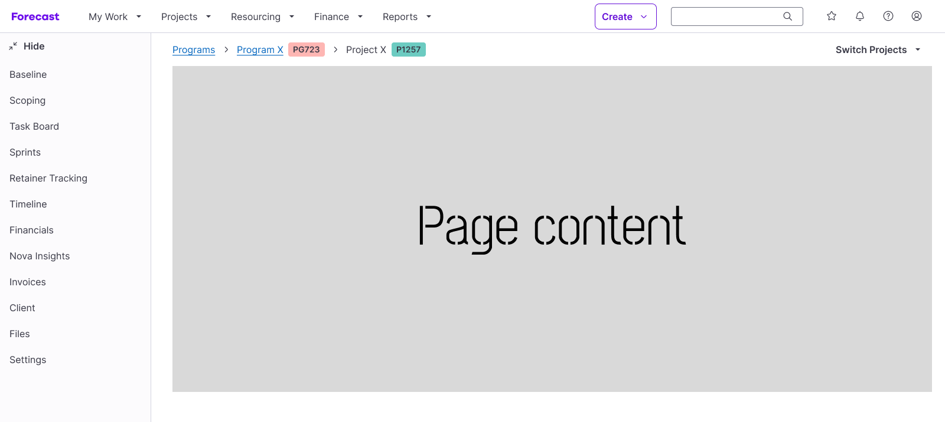The width and height of the screenshot is (945, 422).
Task: Open the Client page
Action: click(22, 308)
